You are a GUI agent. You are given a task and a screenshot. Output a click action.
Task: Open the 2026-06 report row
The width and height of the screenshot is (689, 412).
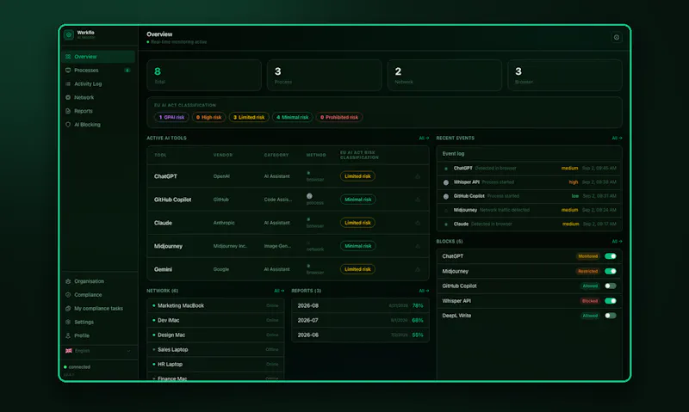point(360,335)
